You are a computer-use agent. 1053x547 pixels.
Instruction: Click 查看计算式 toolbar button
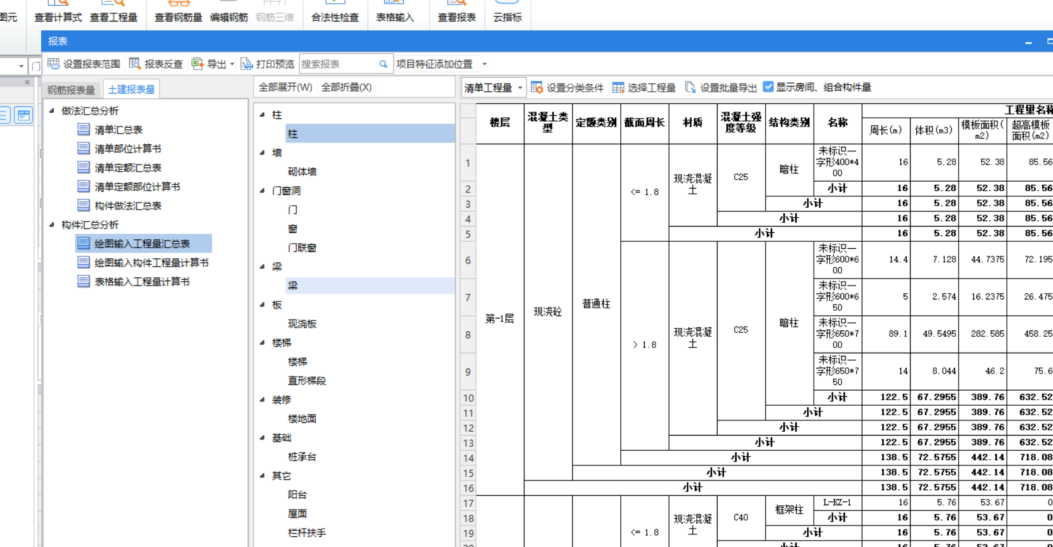tap(58, 12)
